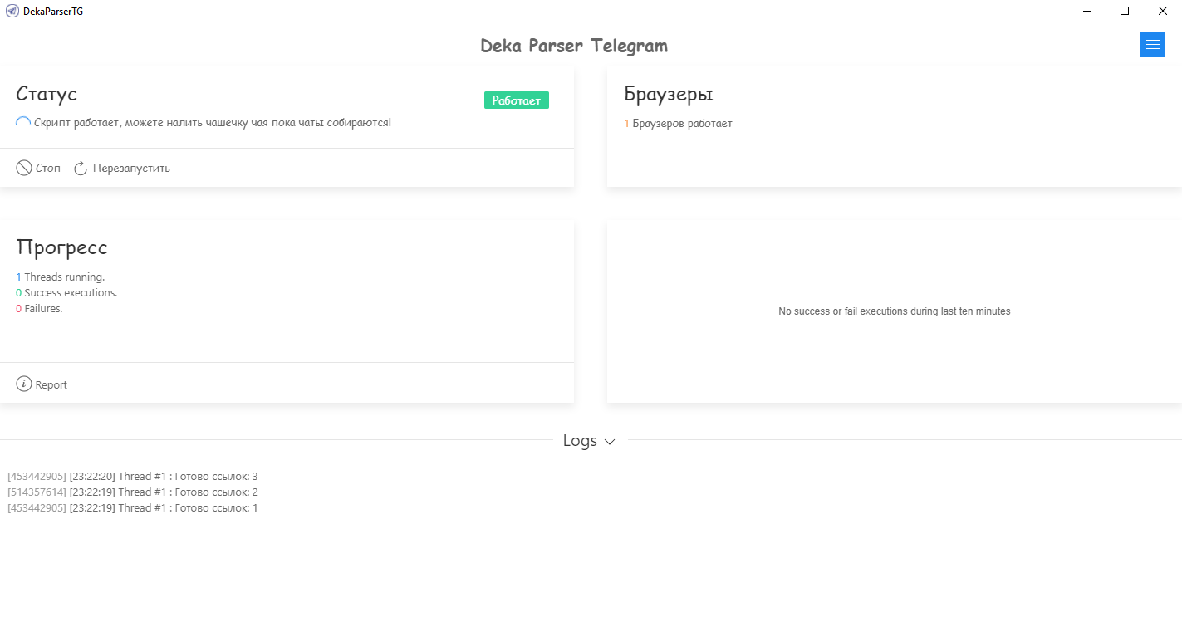Minimize the DekaParserTG window
Viewport: 1182px width, 622px height.
coord(1087,12)
